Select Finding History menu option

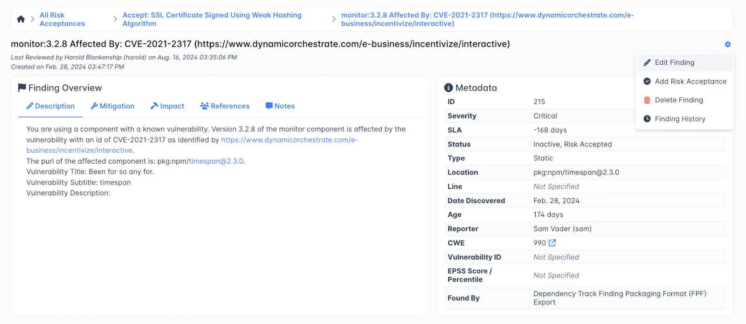point(680,119)
